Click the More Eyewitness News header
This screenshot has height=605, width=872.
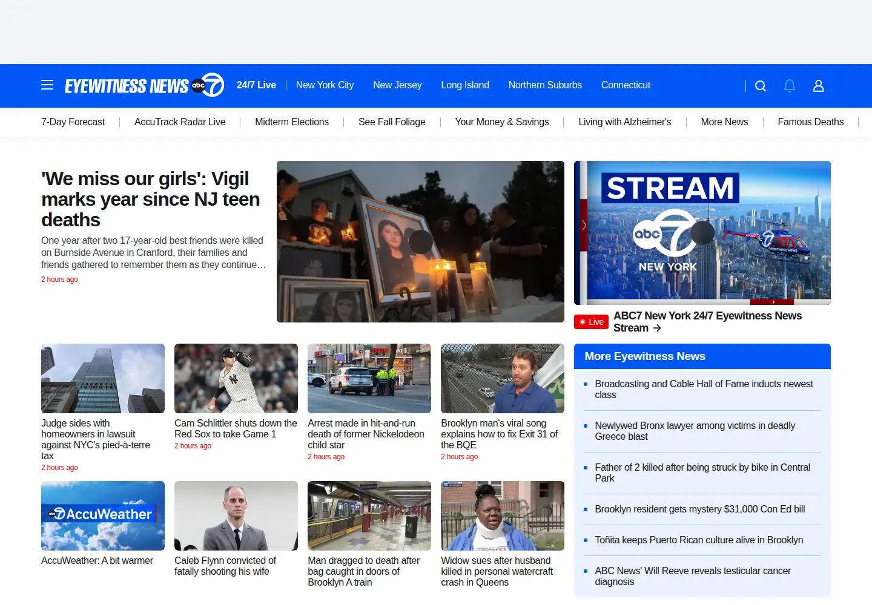pos(702,356)
